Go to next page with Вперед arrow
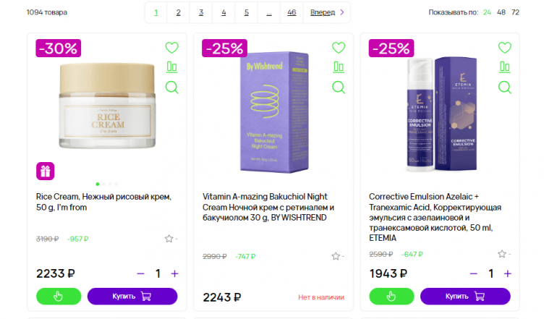This screenshot has height=319, width=544. click(x=328, y=12)
